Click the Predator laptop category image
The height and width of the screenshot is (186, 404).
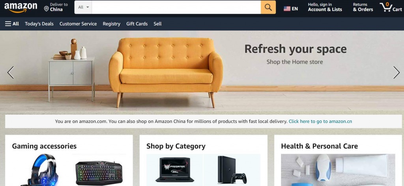174,170
